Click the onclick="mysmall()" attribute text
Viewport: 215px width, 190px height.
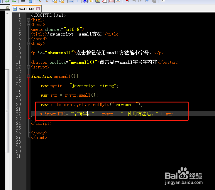[x=74, y=62]
